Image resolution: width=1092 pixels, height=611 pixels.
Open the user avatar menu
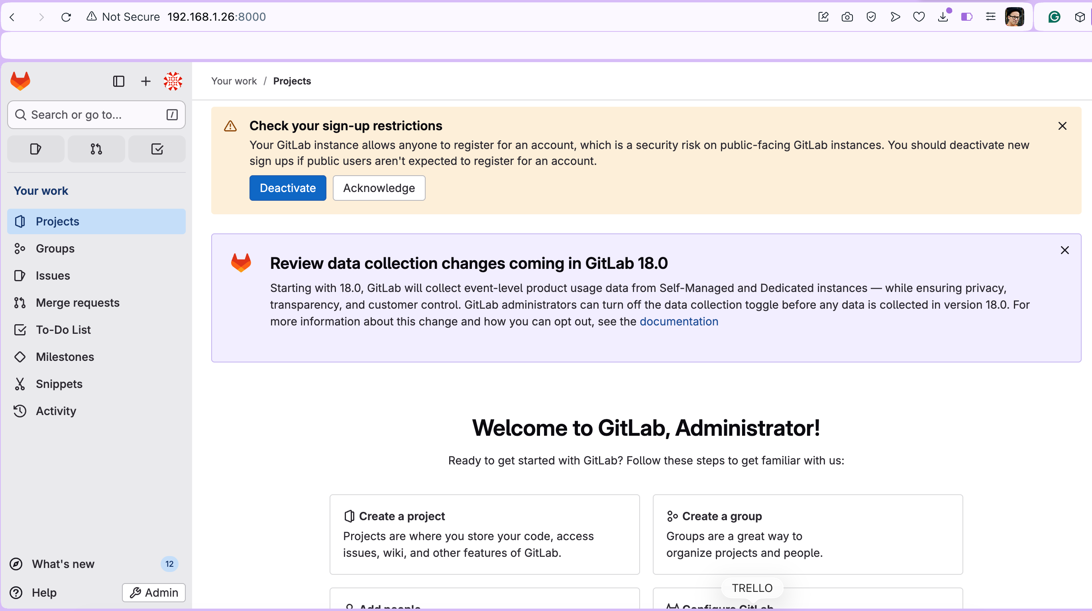coord(173,81)
